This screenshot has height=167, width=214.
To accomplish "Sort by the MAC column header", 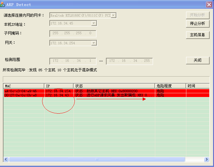I will pos(24,86).
